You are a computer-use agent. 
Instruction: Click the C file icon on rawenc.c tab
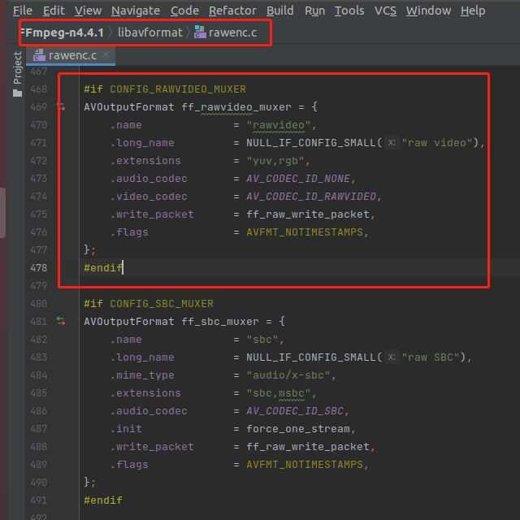(39, 55)
